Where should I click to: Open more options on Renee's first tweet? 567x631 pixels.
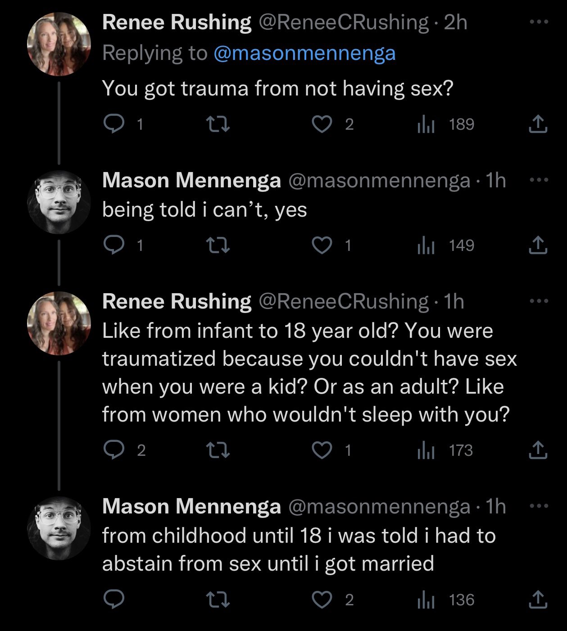coord(538,22)
